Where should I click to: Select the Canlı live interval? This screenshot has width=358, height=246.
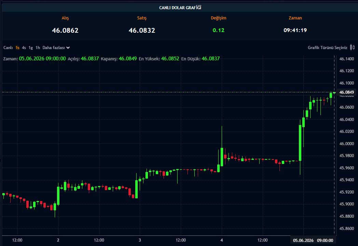(8, 48)
